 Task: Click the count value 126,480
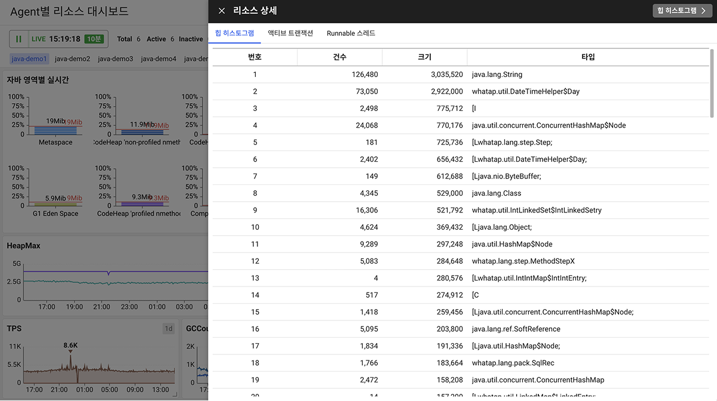tap(364, 75)
